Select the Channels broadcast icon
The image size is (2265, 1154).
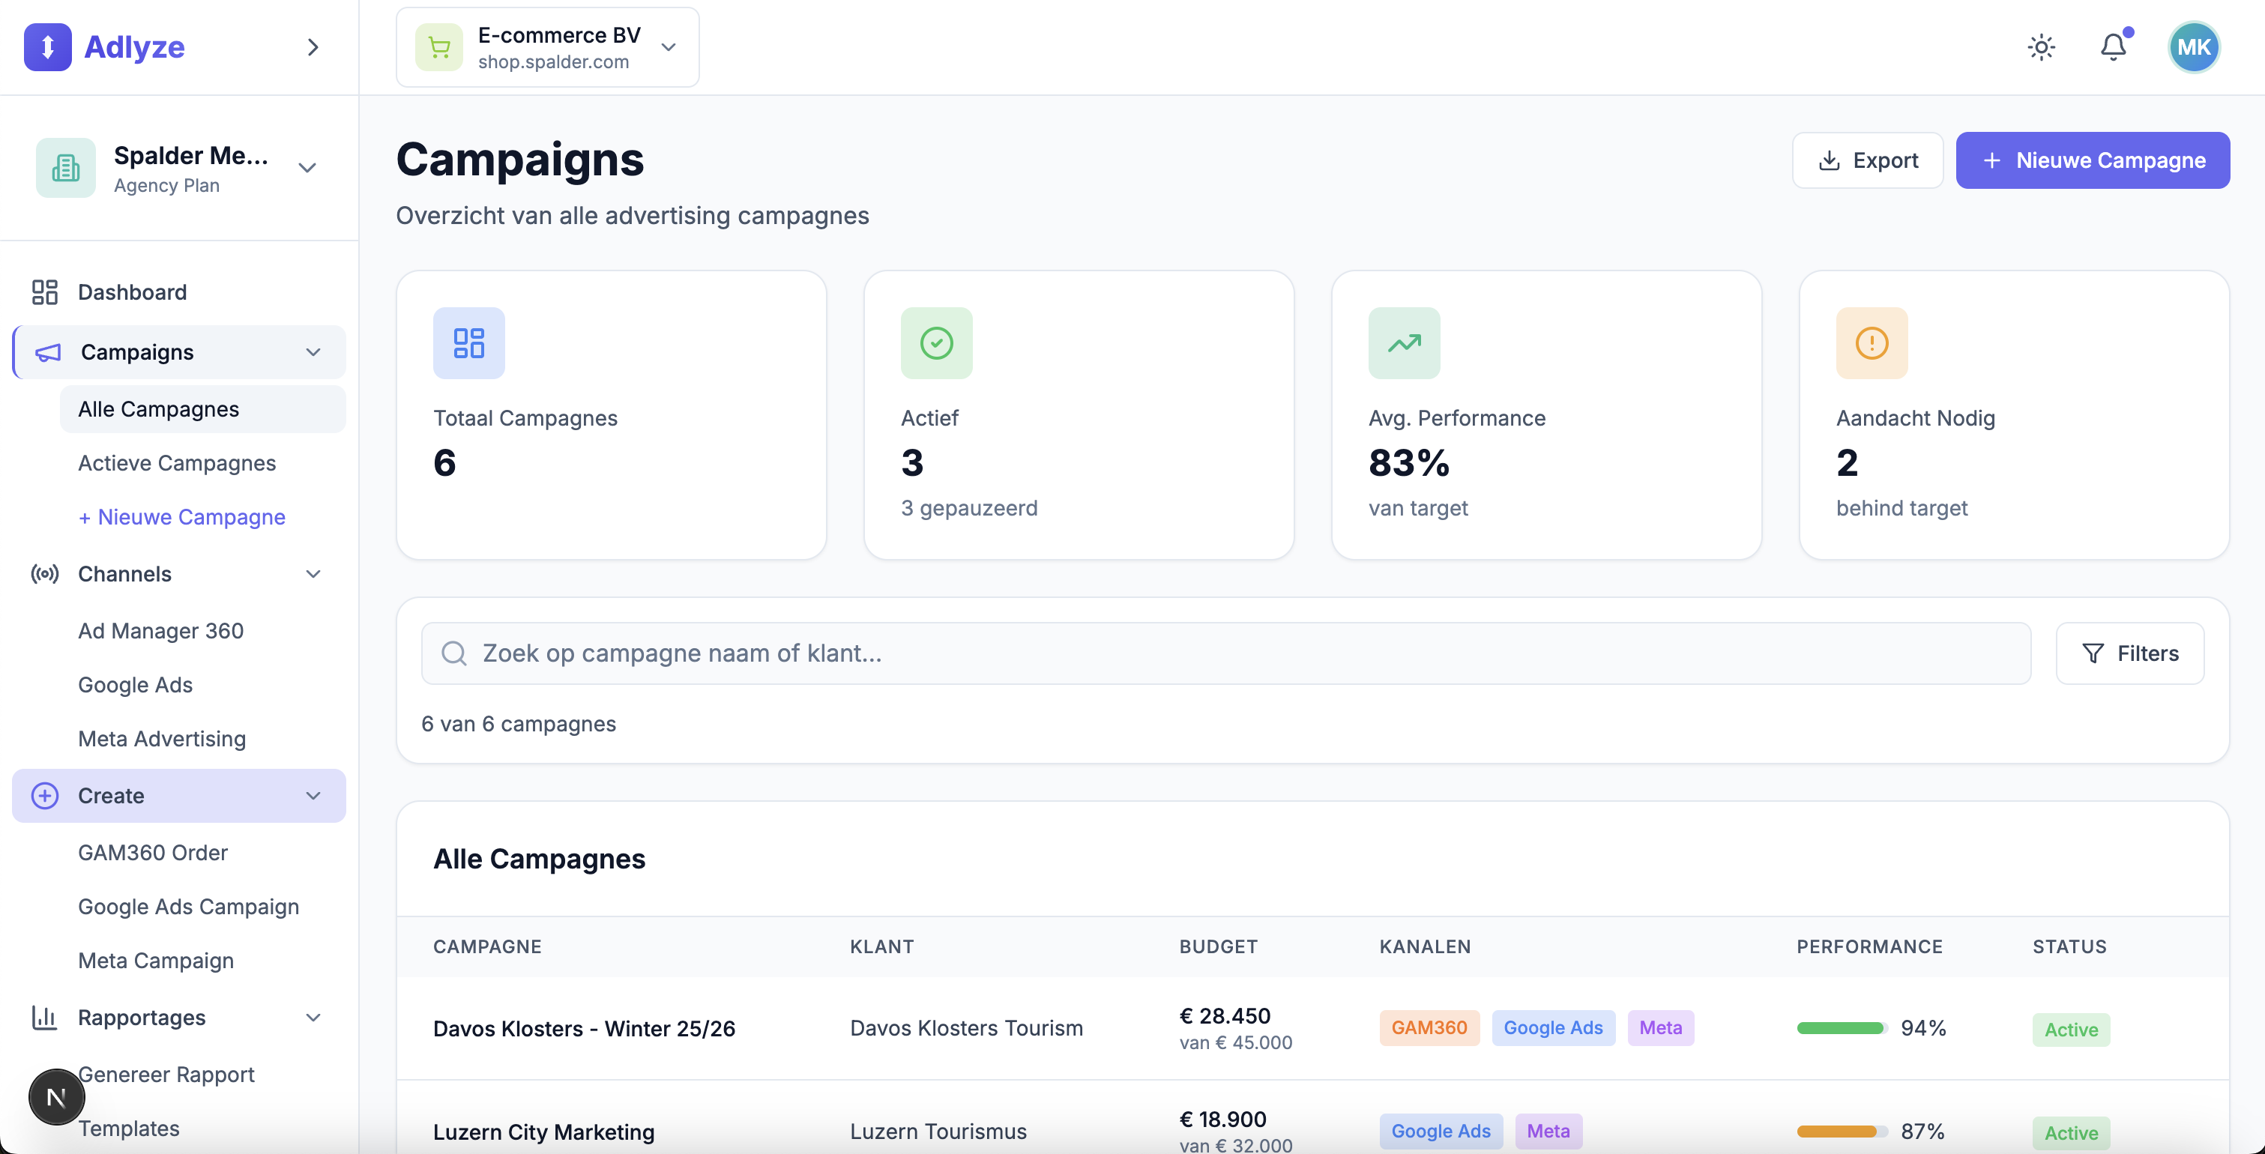tap(44, 574)
